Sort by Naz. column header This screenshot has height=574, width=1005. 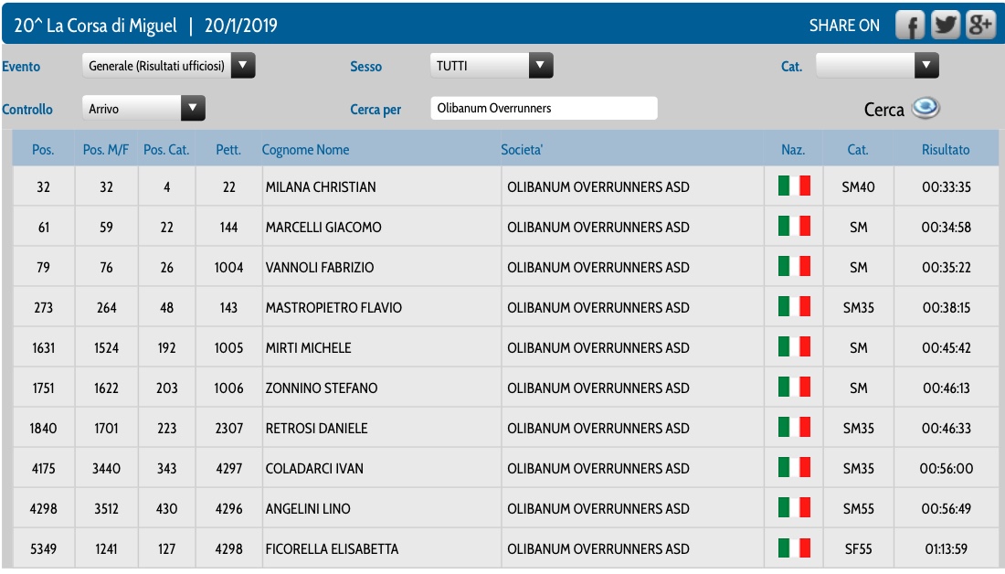[793, 149]
